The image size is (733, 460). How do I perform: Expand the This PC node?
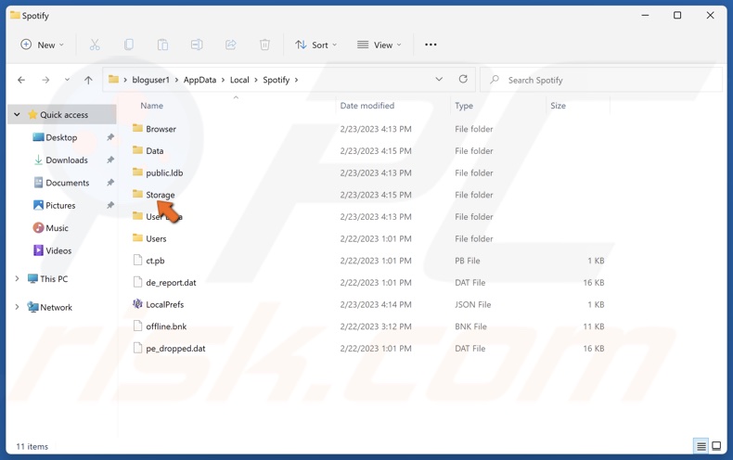[17, 278]
